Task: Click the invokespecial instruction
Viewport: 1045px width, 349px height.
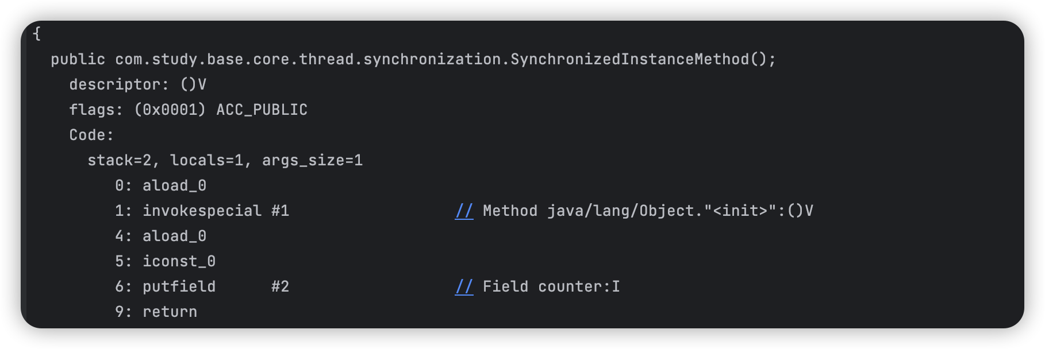Action: (x=202, y=211)
